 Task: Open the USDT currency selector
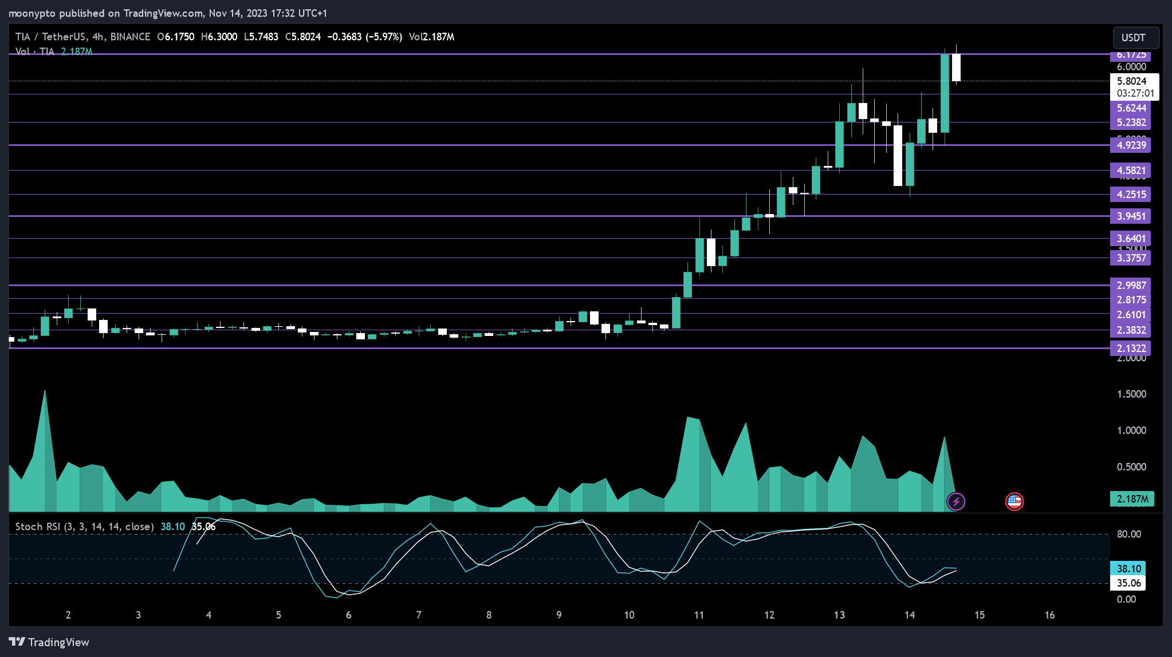[1136, 38]
